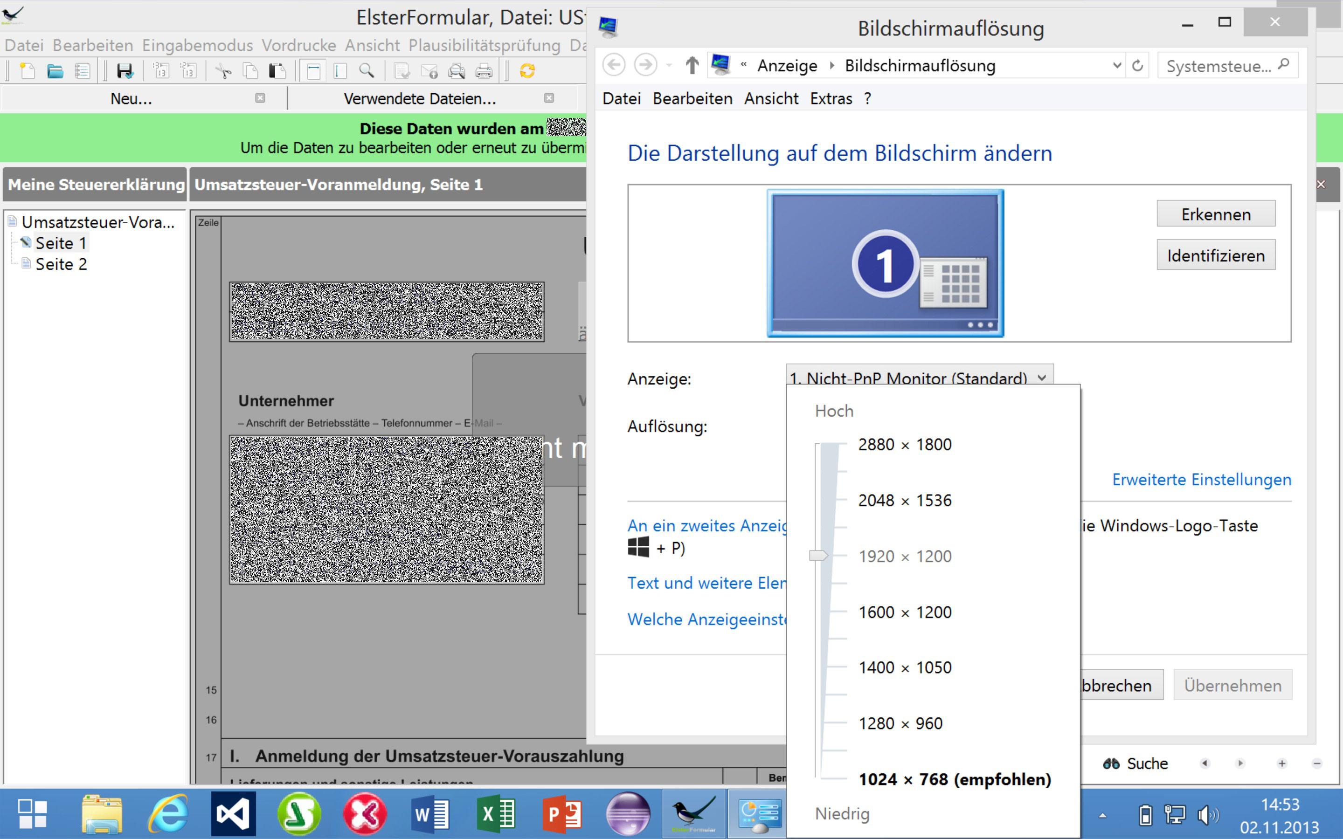Click the magnifier zoom toolbar icon
Viewport: 1343px width, 839px height.
[366, 71]
